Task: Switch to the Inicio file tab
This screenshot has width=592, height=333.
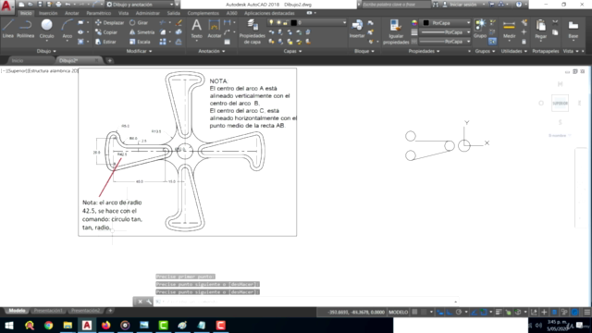Action: [x=18, y=60]
